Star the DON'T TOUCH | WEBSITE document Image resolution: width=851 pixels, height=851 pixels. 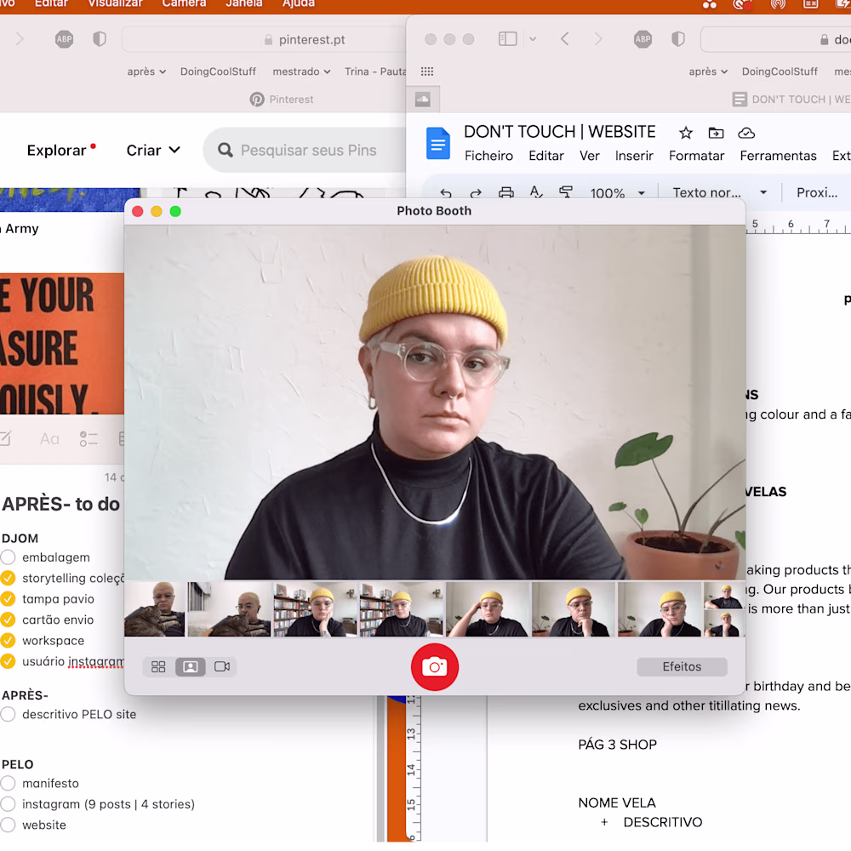685,133
